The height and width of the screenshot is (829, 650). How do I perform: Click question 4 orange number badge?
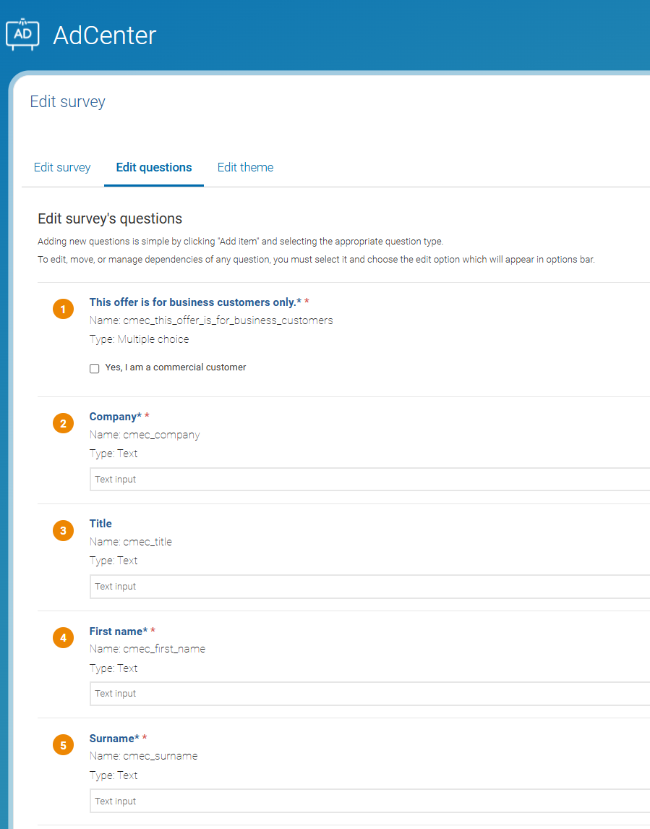(x=63, y=638)
